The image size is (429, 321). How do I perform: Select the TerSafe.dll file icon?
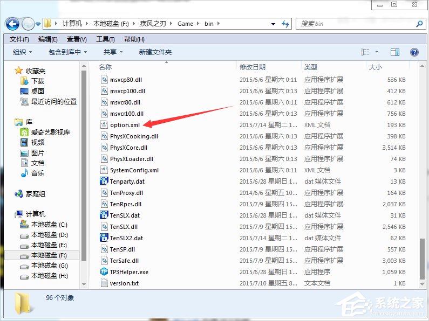(104, 260)
